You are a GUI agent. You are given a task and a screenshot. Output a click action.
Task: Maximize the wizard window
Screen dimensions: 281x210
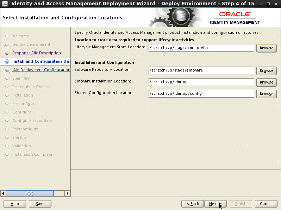pos(268,4)
